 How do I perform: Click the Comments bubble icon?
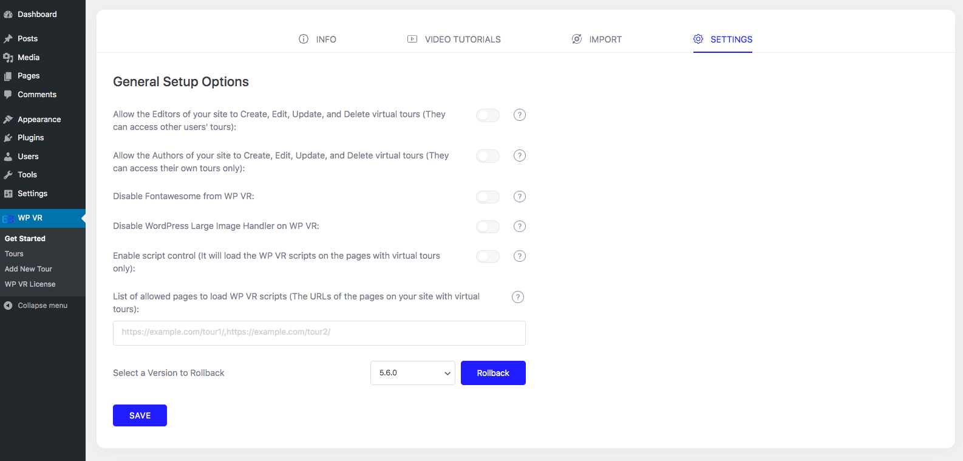tap(8, 95)
